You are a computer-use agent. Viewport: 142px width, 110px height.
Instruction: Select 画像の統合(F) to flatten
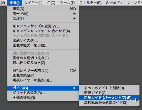tap(43, 75)
